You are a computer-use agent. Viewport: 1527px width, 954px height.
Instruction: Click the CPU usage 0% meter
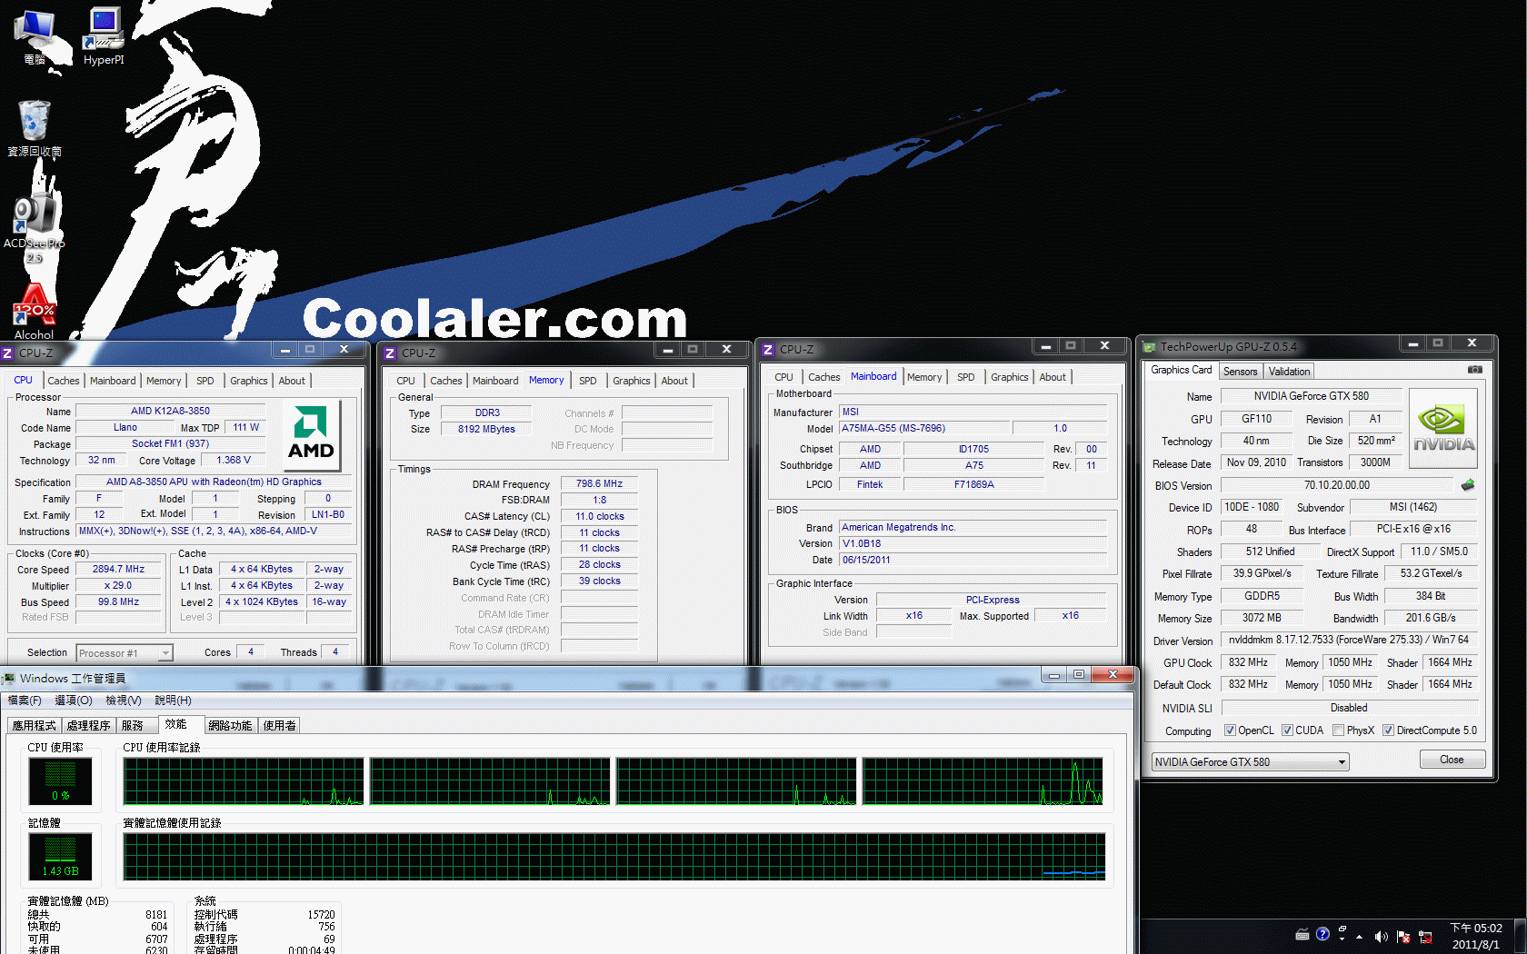[60, 781]
